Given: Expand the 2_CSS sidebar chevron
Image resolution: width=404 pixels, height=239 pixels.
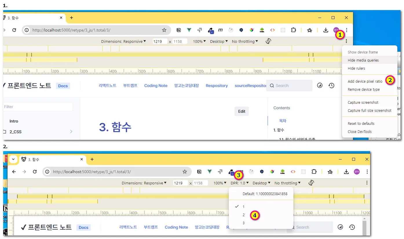Looking at the screenshot, I should [71, 132].
